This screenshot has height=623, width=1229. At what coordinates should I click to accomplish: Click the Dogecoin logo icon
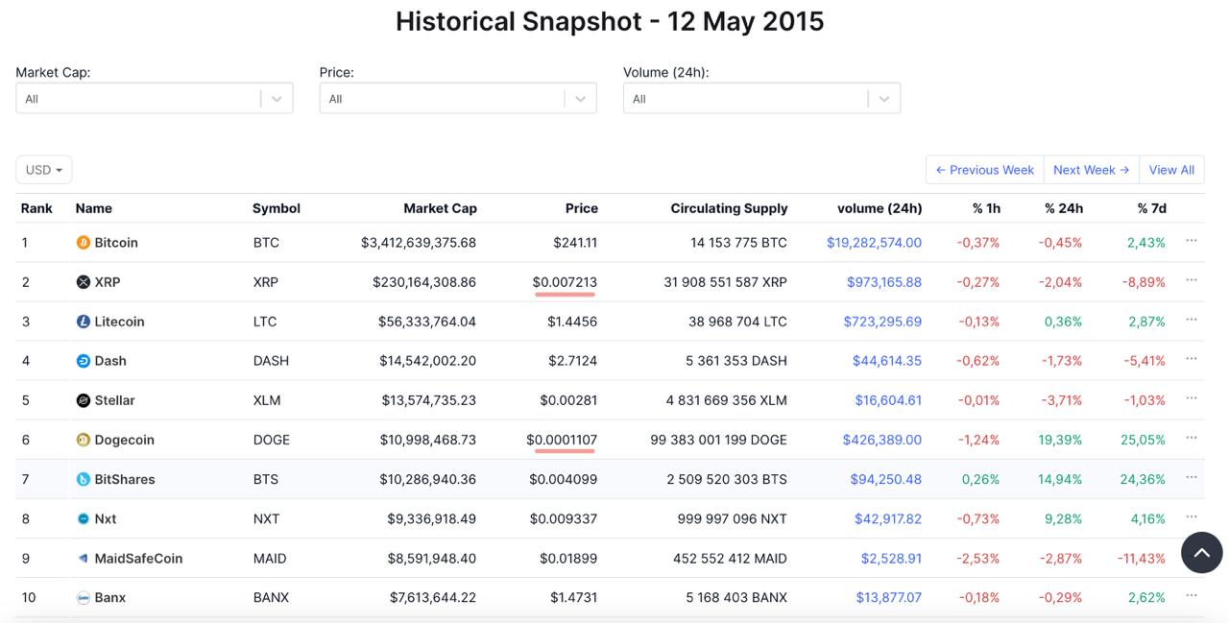tap(83, 440)
